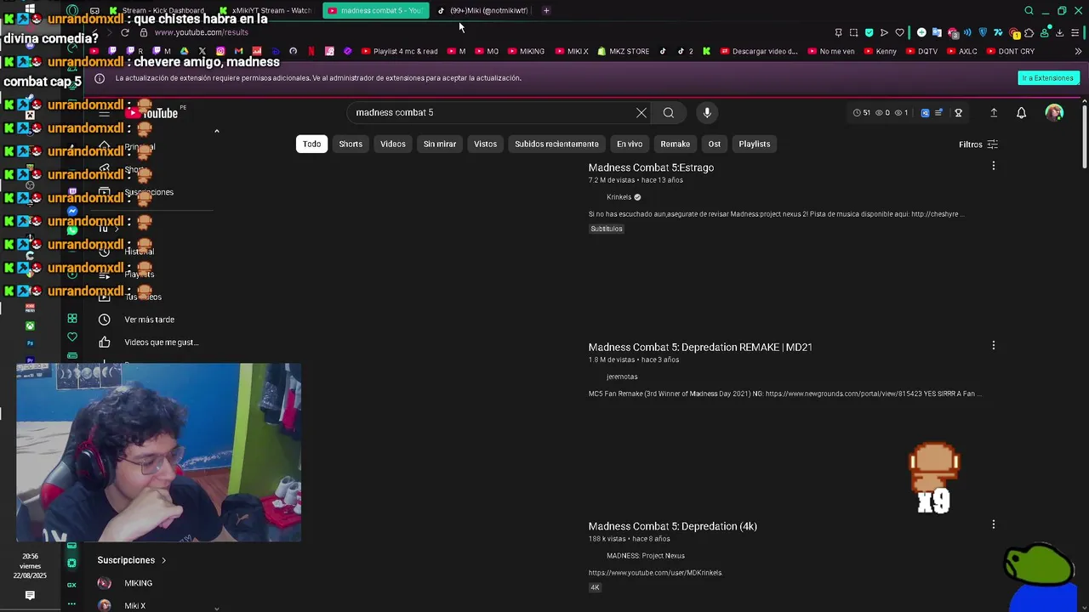Open Madness Combat 5: Depredation (4k) video
Viewport: 1089px width, 612px height.
pyautogui.click(x=672, y=526)
